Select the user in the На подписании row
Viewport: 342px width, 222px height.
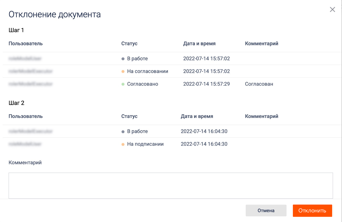[25, 144]
